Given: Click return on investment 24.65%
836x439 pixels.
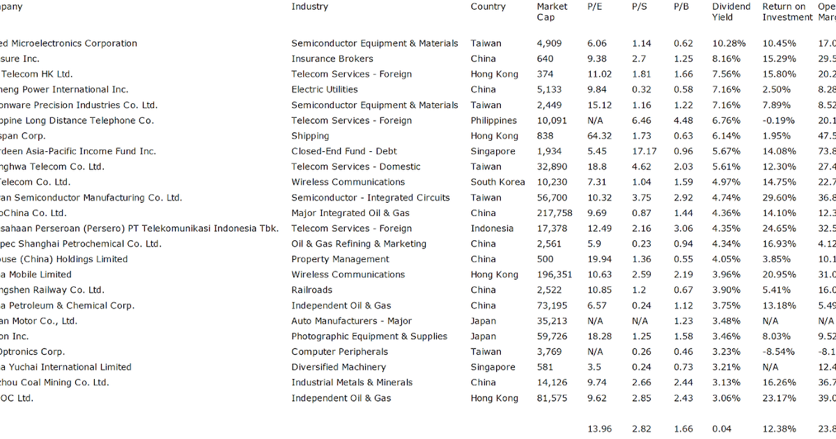Looking at the screenshot, I should pyautogui.click(x=779, y=229).
